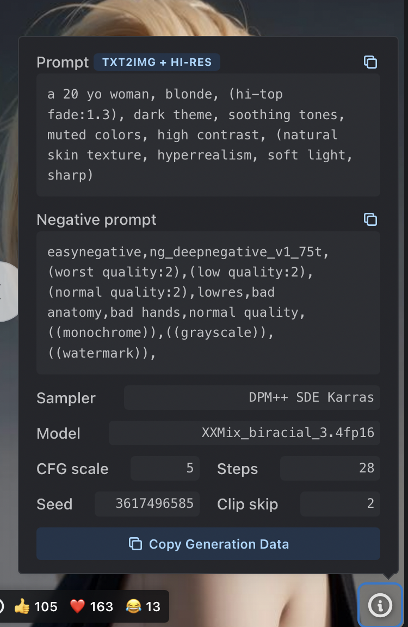Click the info icon button
This screenshot has width=408, height=627.
[380, 605]
